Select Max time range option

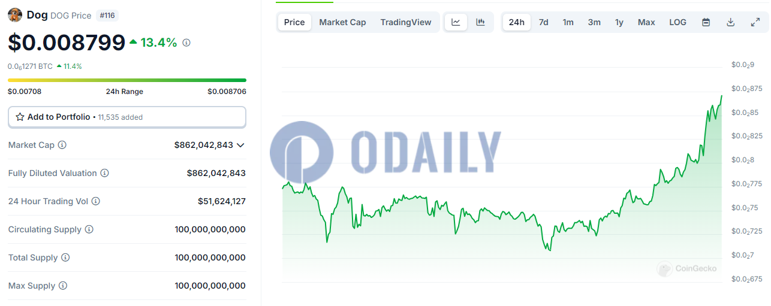pos(646,22)
